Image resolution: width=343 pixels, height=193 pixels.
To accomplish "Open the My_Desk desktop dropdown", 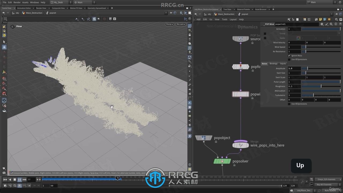I will tap(61, 2).
